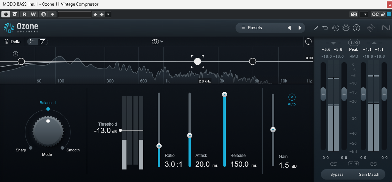The image size is (392, 182).
Task: Click the Solo 'S' filter node icon
Action: tap(16, 54)
